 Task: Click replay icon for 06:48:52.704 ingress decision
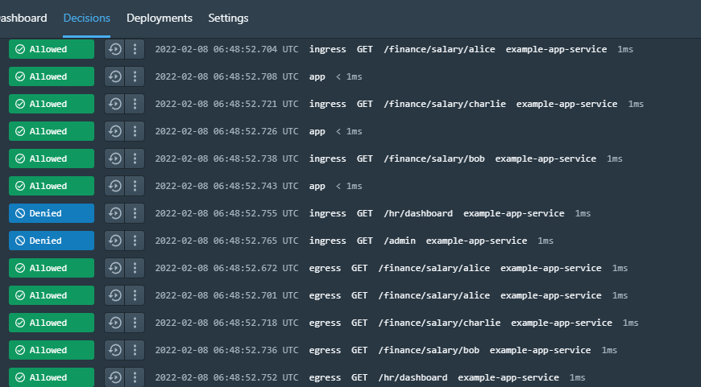coord(115,49)
